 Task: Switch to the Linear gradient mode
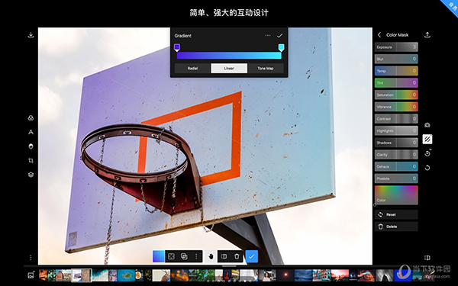point(229,69)
